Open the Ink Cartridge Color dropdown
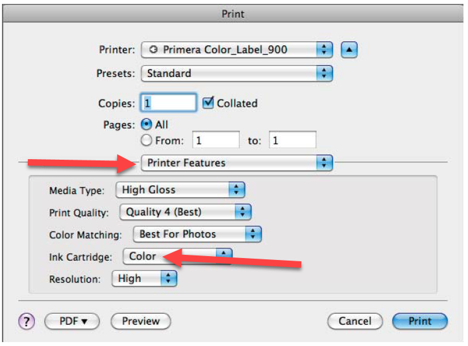The image size is (468, 346). pos(177,256)
